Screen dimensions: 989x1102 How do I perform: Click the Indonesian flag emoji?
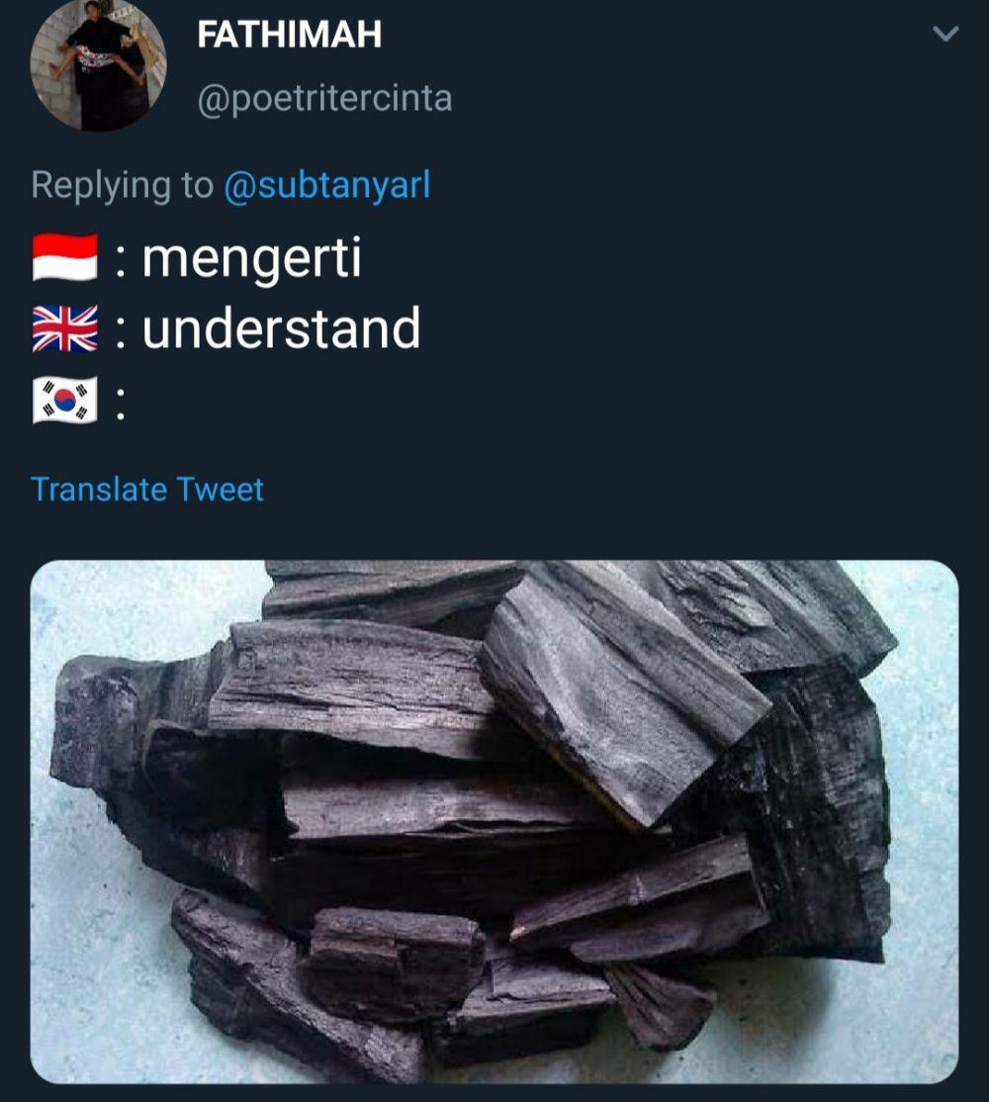(x=64, y=258)
